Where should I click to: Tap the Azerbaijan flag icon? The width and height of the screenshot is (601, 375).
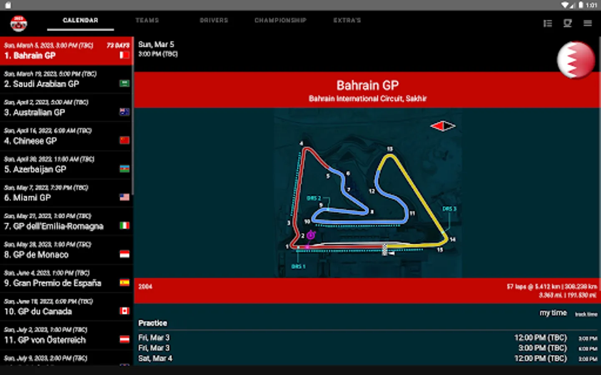[x=124, y=169]
